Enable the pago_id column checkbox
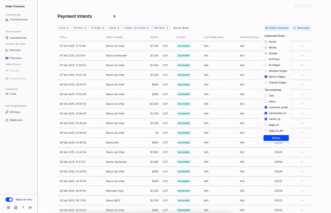The height and width of the screenshot is (213, 331). coord(266,125)
